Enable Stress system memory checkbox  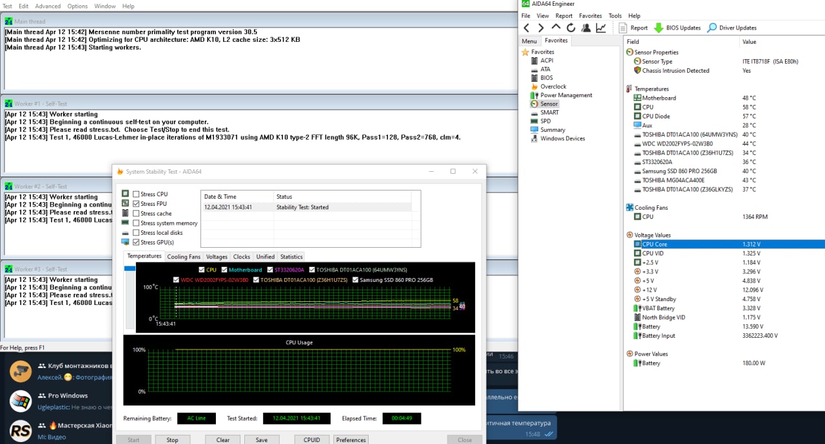click(136, 223)
